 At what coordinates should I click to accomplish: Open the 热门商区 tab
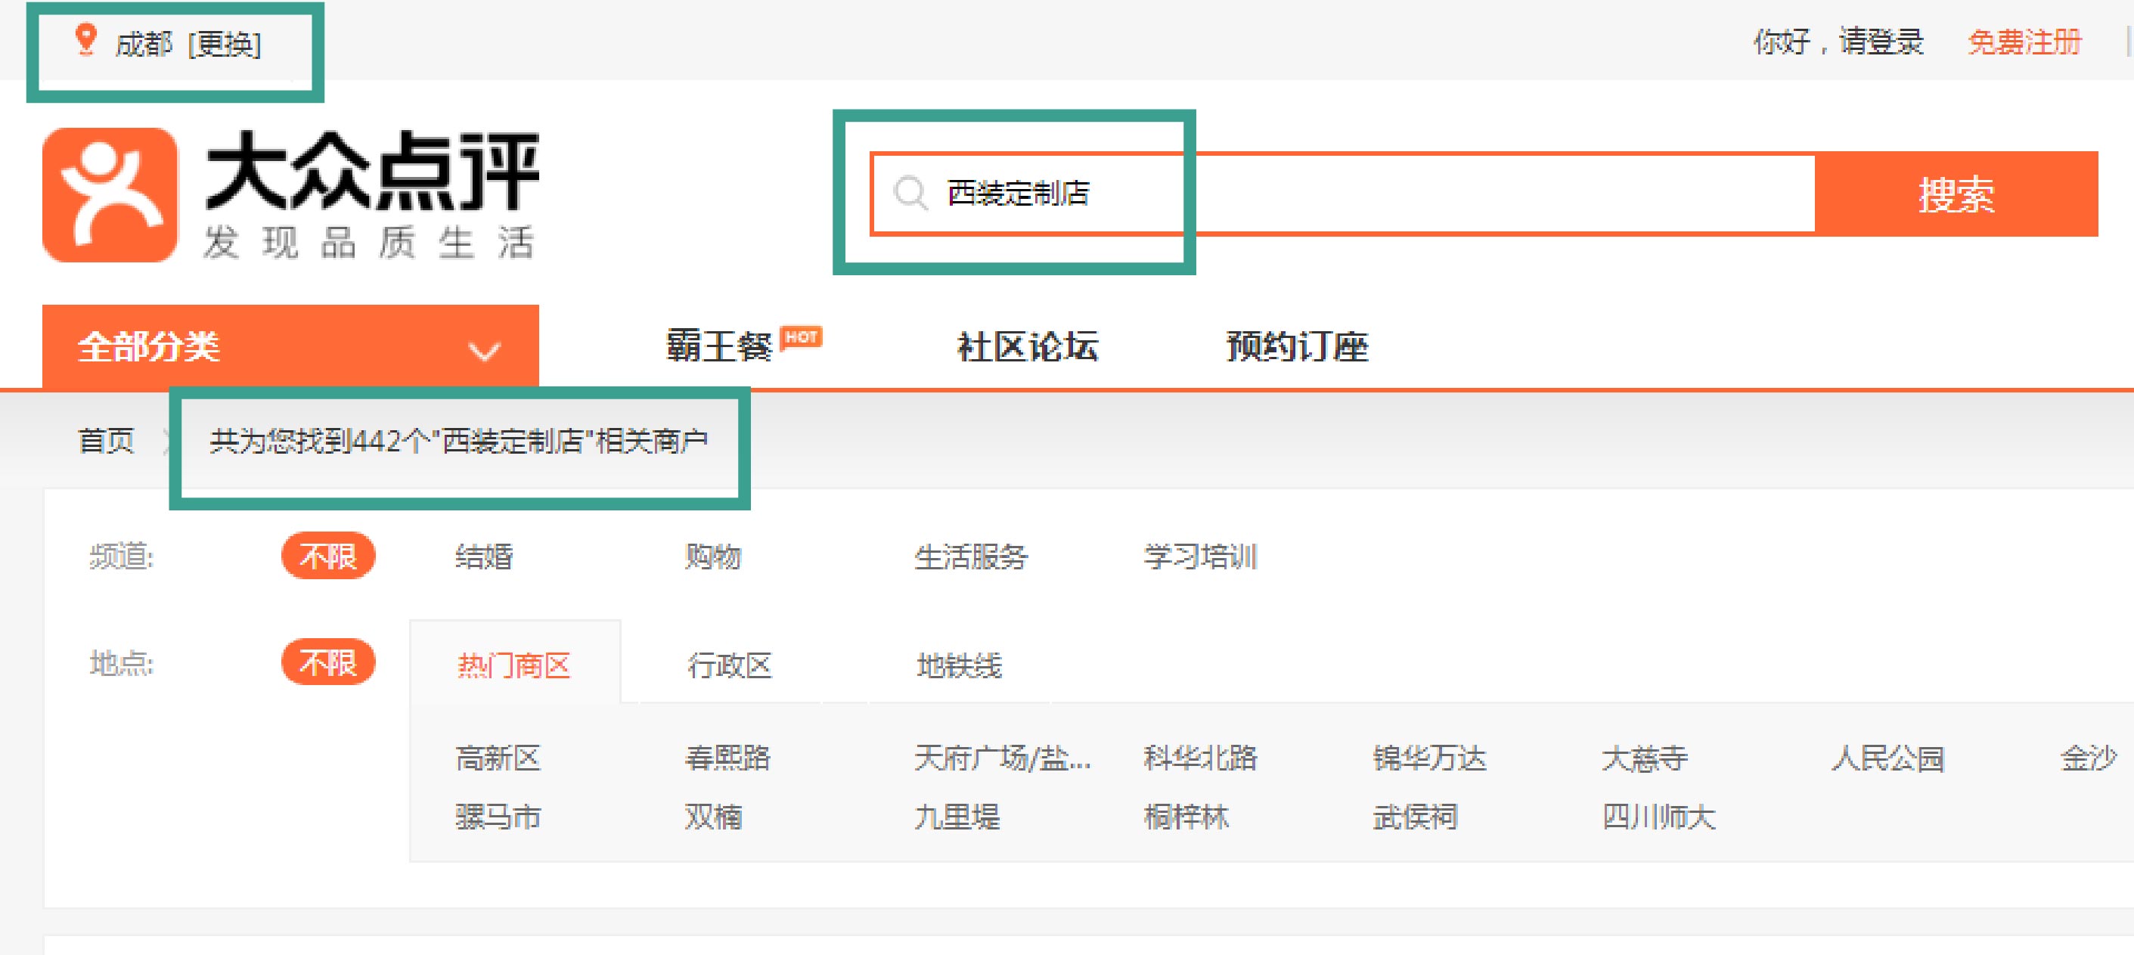pyautogui.click(x=513, y=665)
